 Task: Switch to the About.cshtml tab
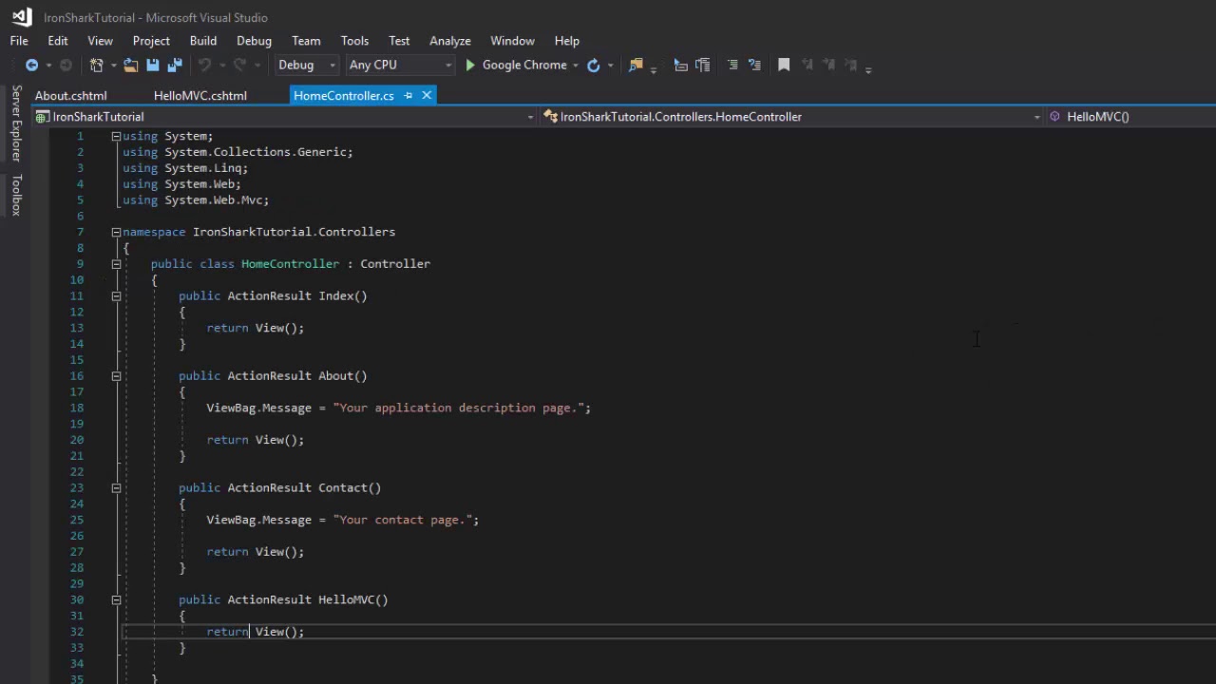[71, 96]
